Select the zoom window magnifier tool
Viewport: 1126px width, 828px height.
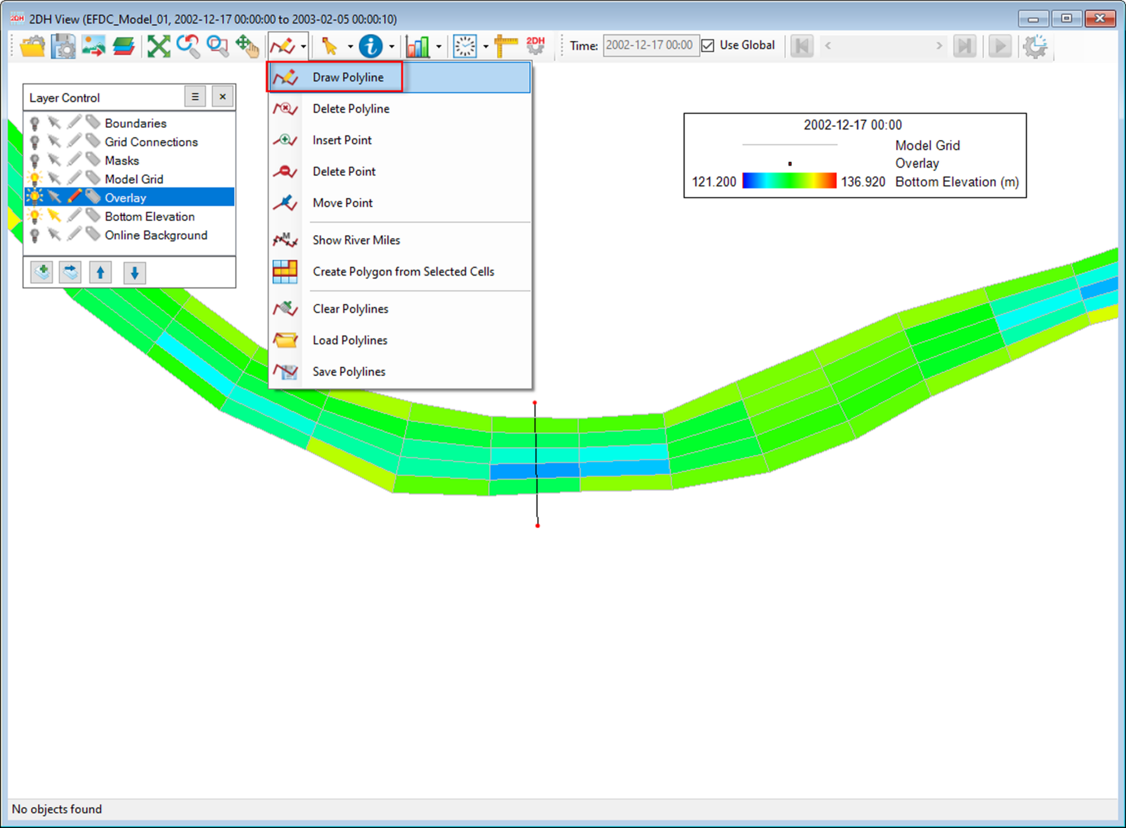pos(218,46)
